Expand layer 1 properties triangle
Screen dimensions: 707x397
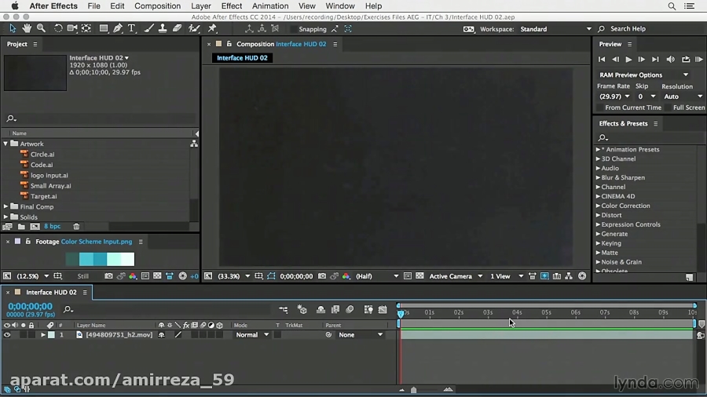click(x=43, y=335)
